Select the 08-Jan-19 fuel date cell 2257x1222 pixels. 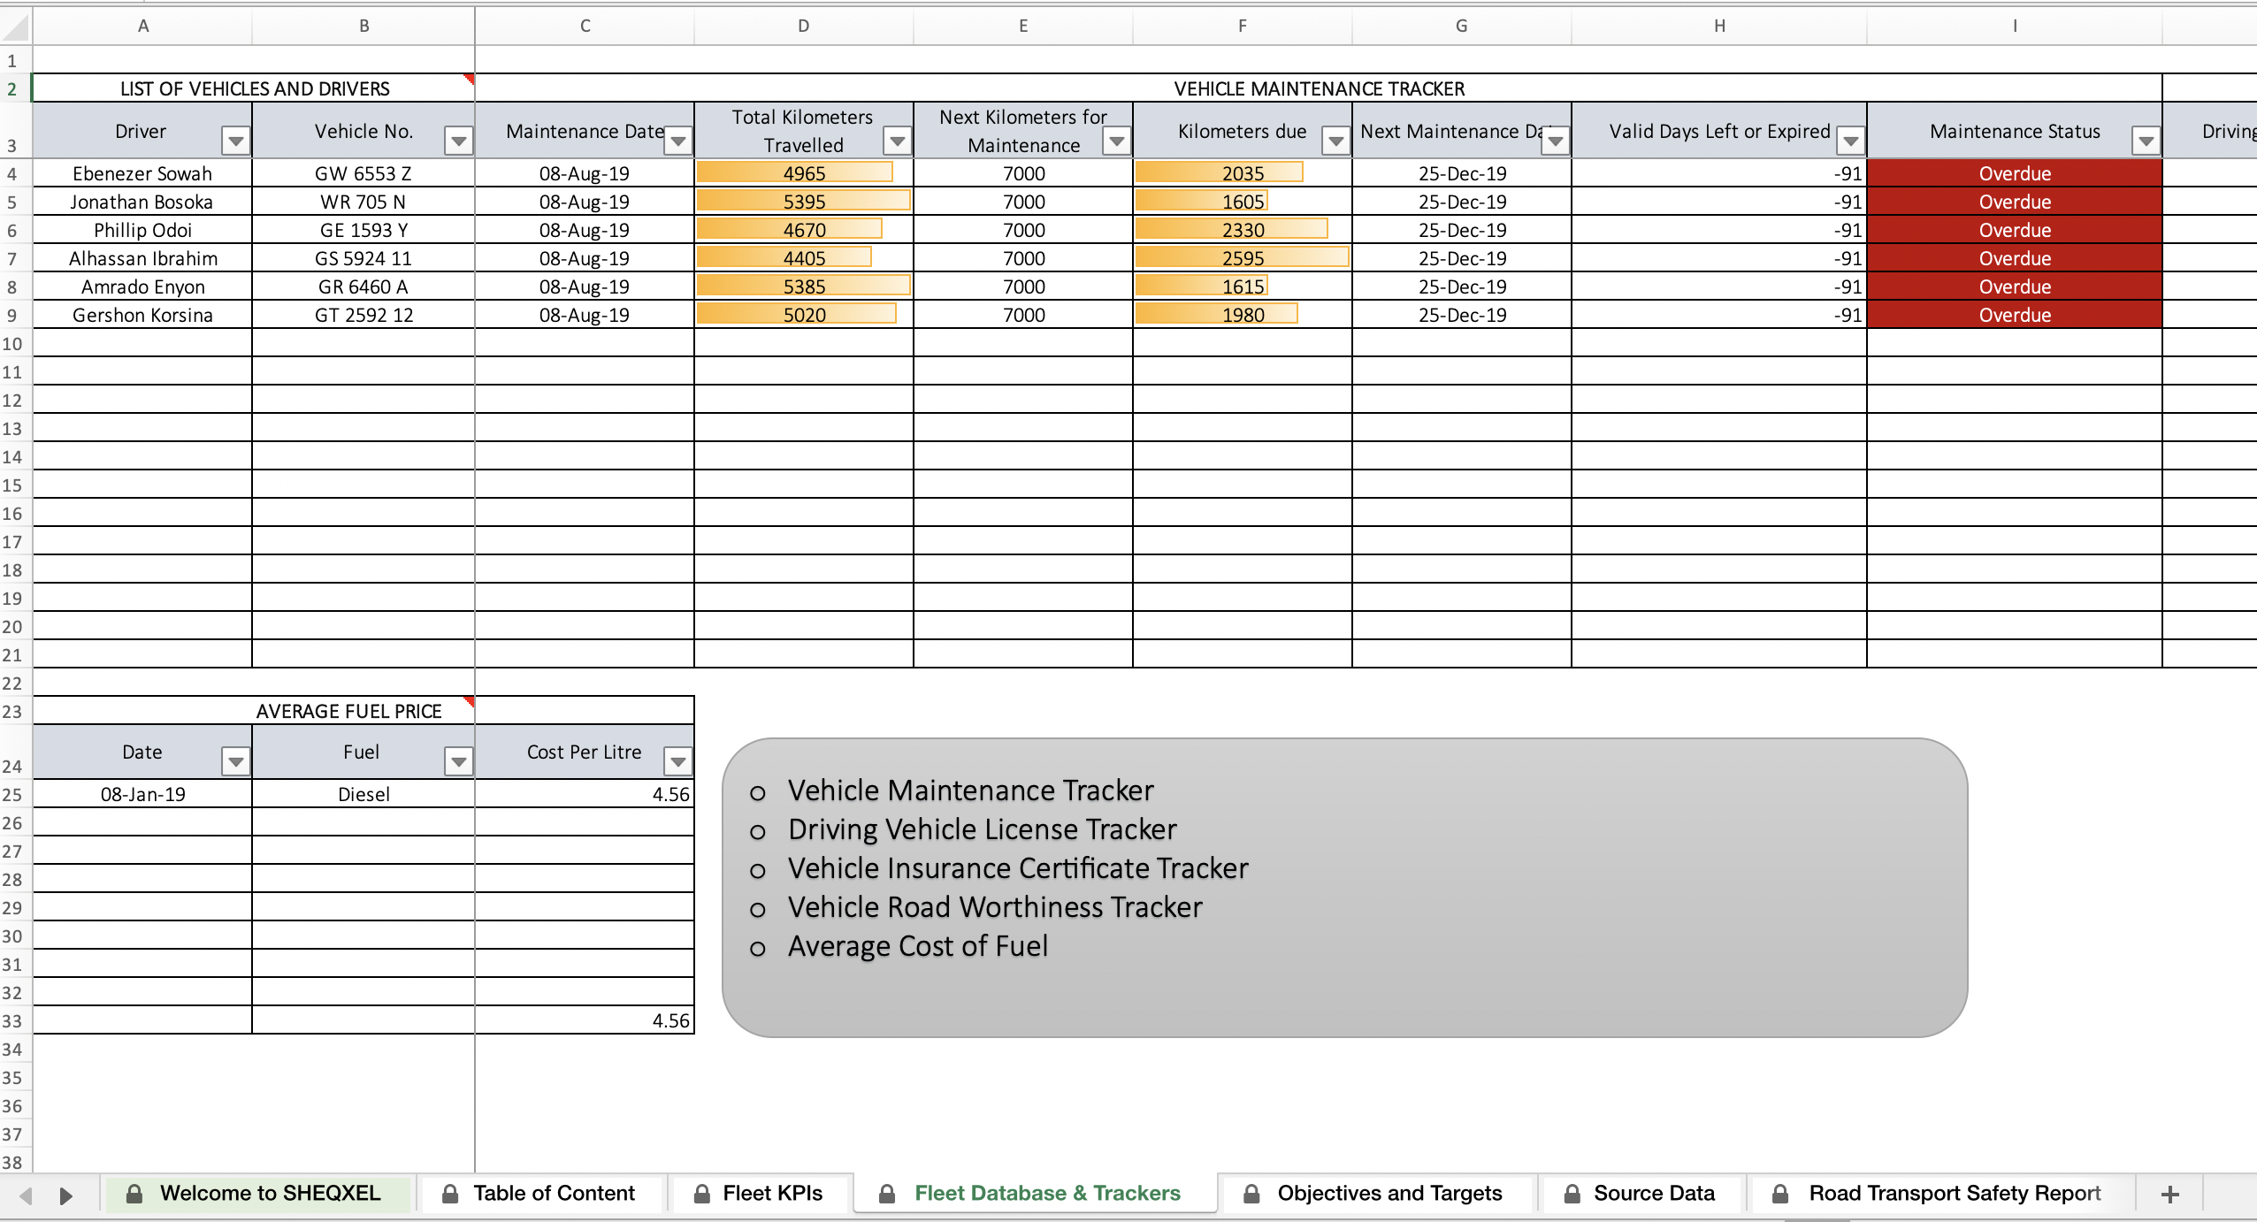pos(142,794)
